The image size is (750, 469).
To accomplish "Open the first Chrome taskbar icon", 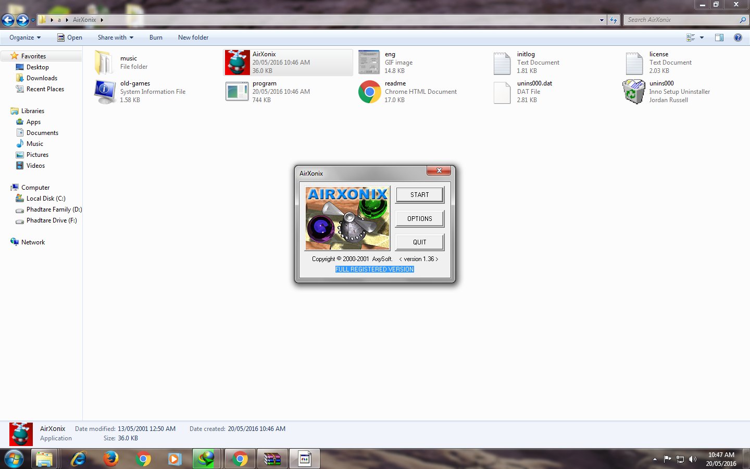I will [x=143, y=459].
